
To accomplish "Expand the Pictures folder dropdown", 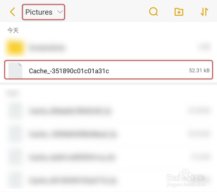I will click(43, 12).
